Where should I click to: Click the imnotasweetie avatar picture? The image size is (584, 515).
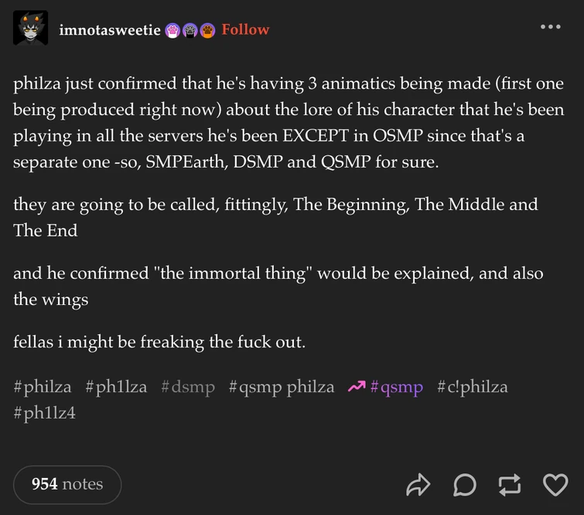click(x=31, y=29)
